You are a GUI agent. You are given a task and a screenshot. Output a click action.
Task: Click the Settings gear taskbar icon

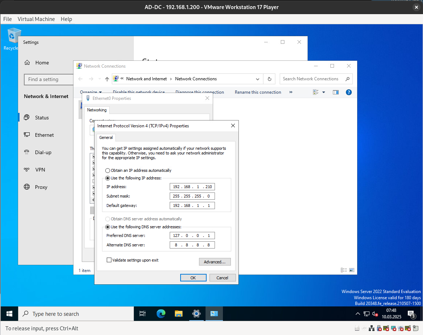pos(196,314)
